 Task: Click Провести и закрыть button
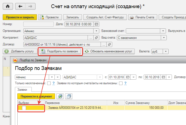coord(20,17)
